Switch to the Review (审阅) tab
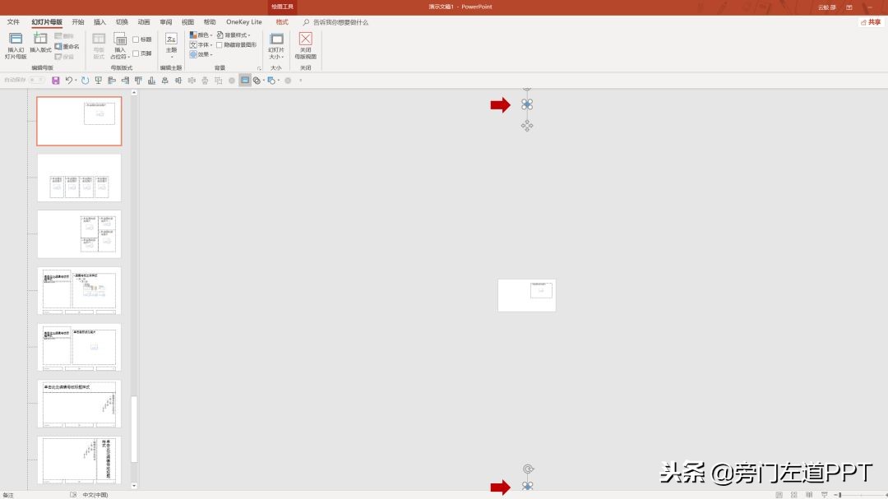The image size is (888, 499). (x=166, y=22)
